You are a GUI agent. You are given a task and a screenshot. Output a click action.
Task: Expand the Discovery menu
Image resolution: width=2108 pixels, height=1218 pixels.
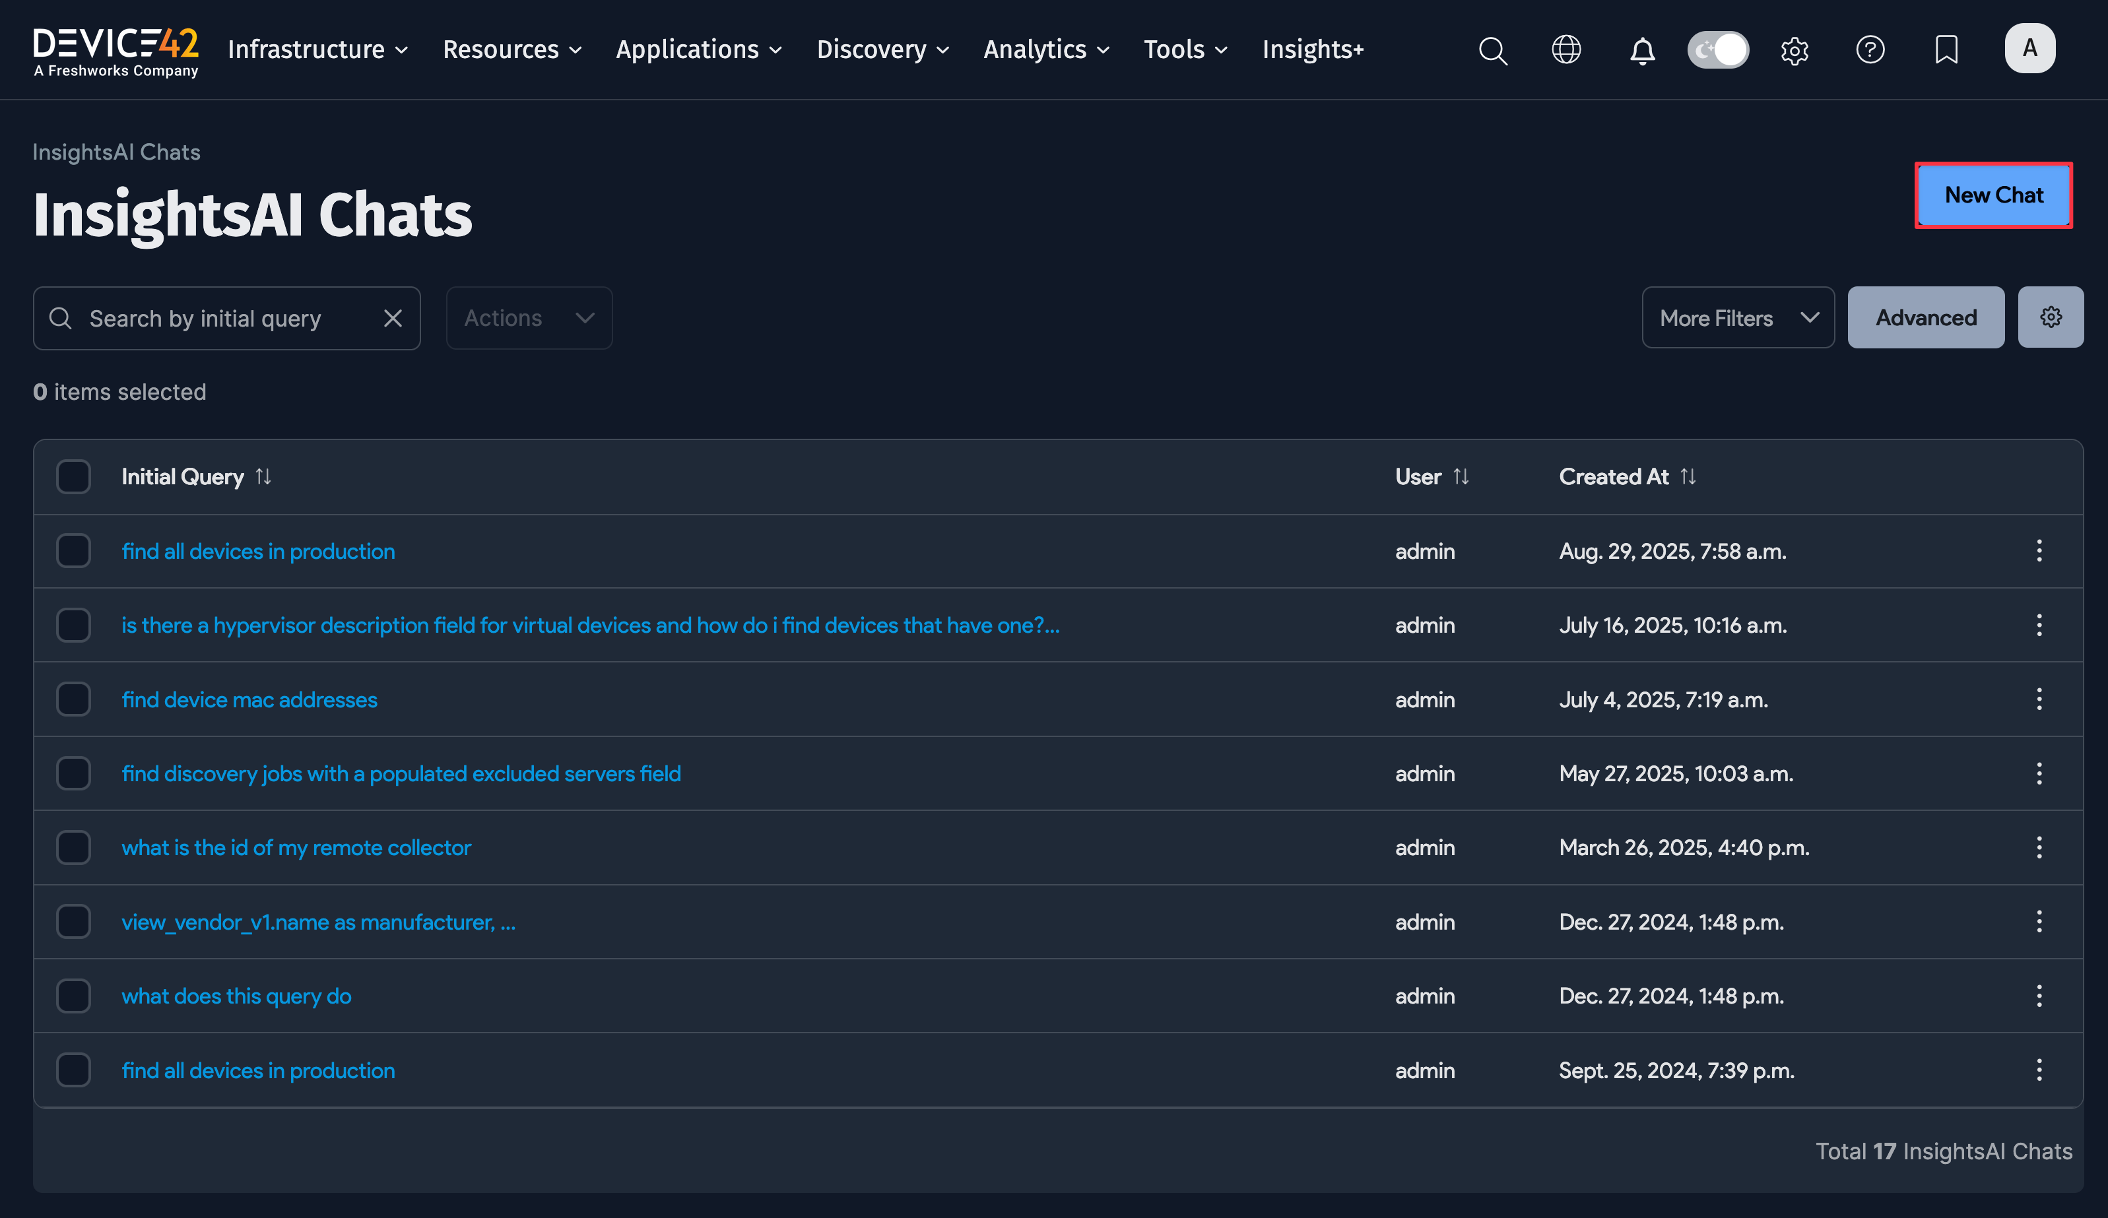(x=882, y=50)
